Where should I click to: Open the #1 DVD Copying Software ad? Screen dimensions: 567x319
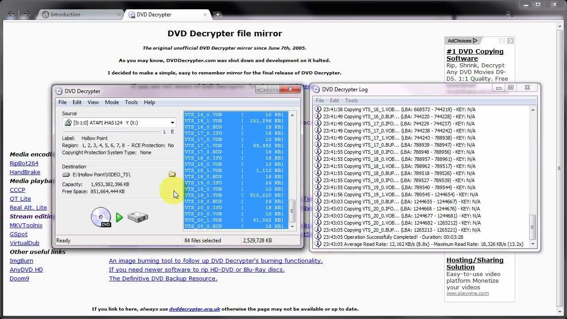pyautogui.click(x=475, y=55)
